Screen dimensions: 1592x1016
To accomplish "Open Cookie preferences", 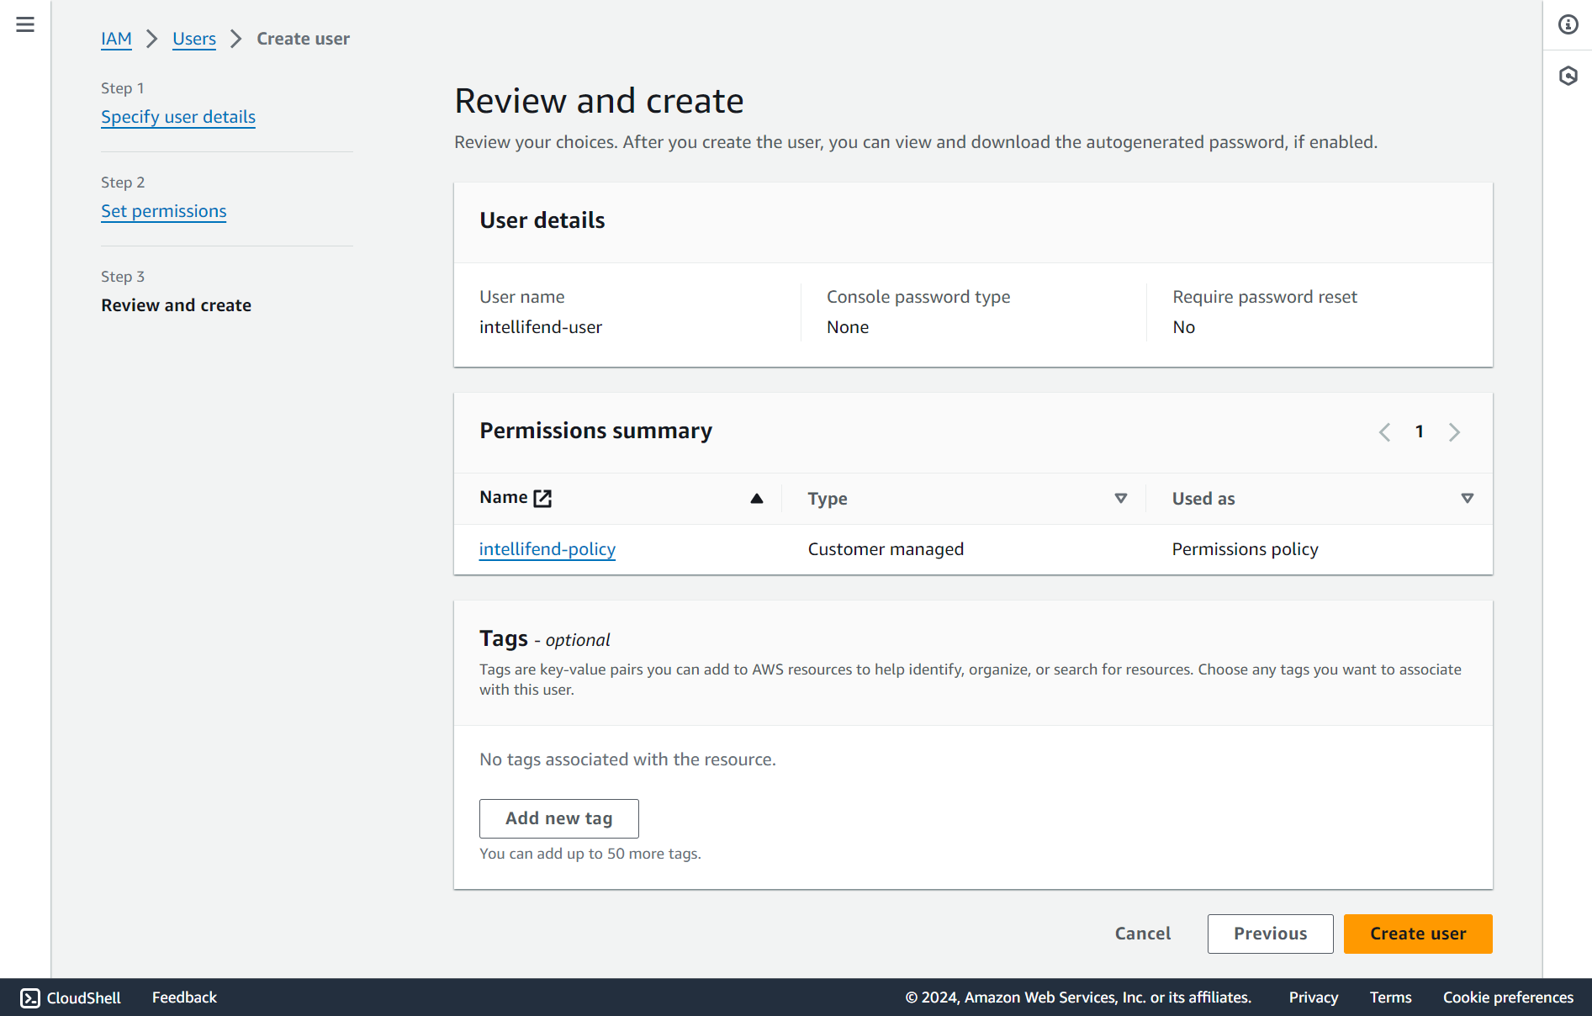I will click(1509, 997).
